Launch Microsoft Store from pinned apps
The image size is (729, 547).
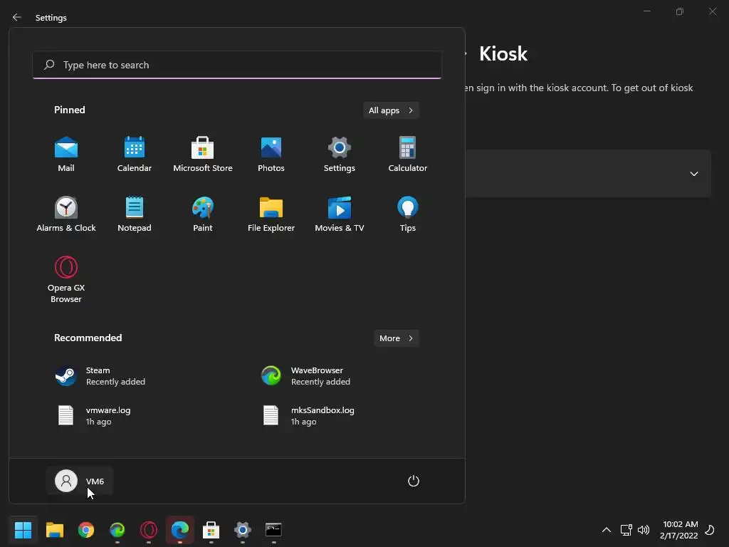tap(203, 154)
